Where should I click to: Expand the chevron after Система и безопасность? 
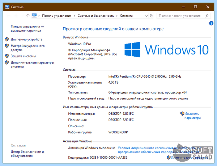point(117,16)
